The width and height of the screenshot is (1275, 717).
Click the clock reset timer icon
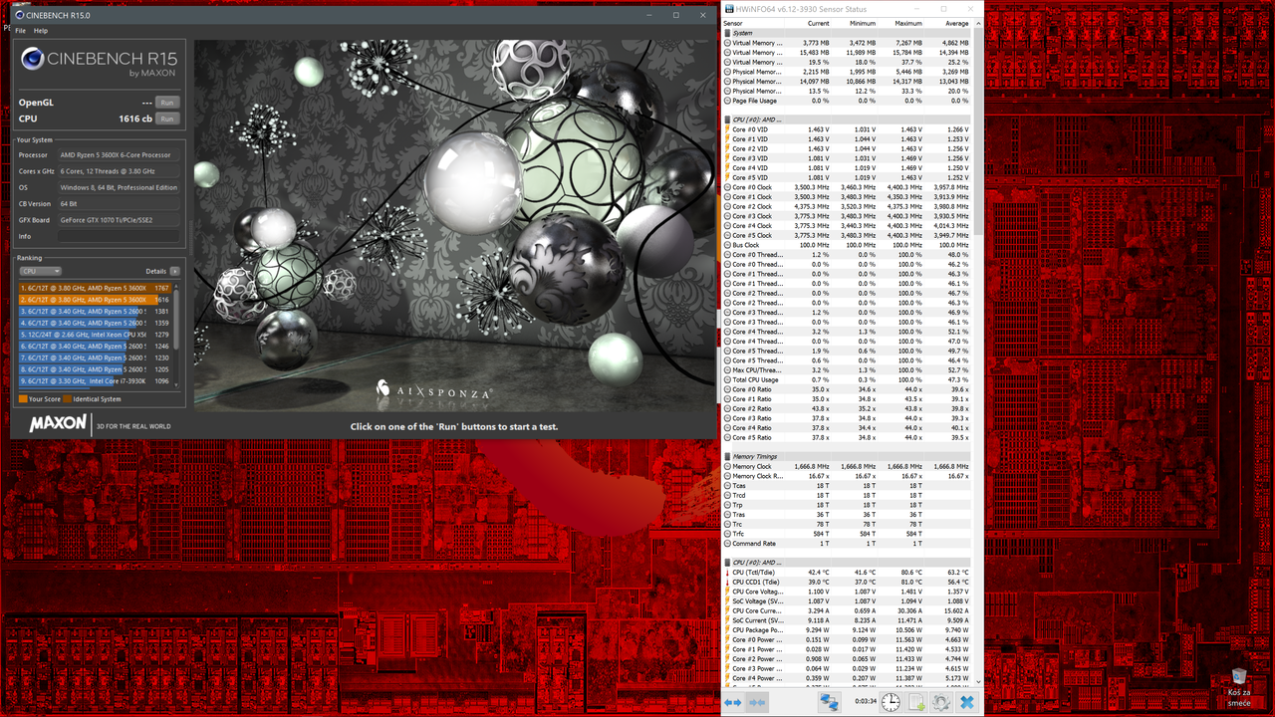point(891,702)
